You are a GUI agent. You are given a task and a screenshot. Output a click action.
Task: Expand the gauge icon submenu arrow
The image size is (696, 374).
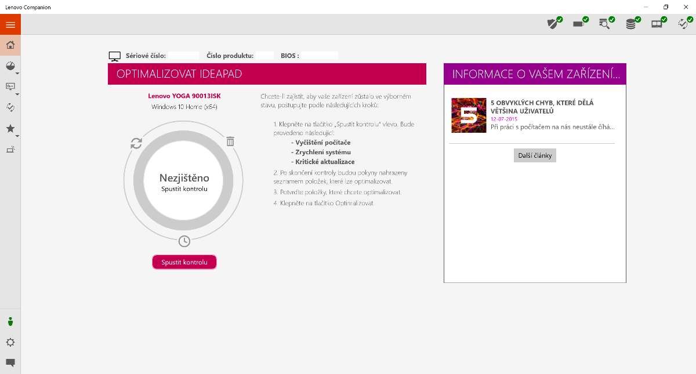17,74
